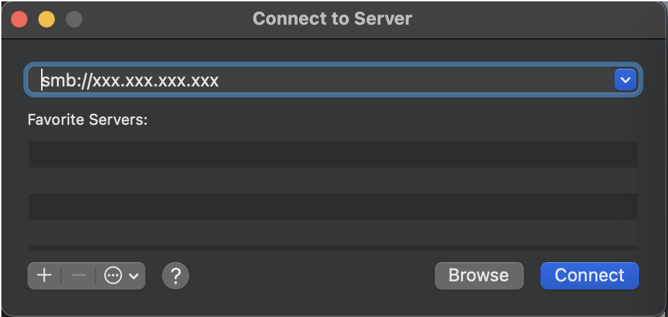668x317 pixels.
Task: Place the cursor after xxx.xxx.xxx.xxx in the address
Action: point(220,80)
